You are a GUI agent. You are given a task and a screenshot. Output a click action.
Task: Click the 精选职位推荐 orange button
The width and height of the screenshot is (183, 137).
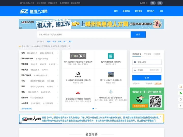(140, 106)
